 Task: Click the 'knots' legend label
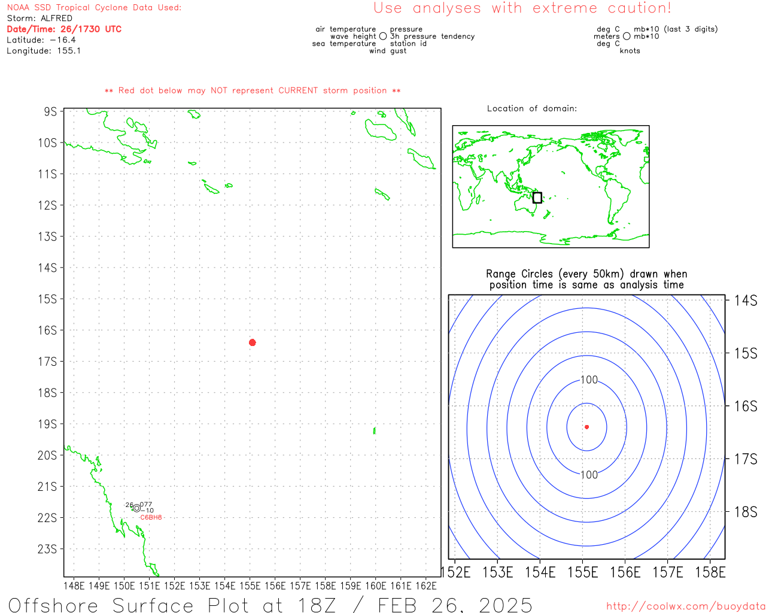(x=630, y=51)
